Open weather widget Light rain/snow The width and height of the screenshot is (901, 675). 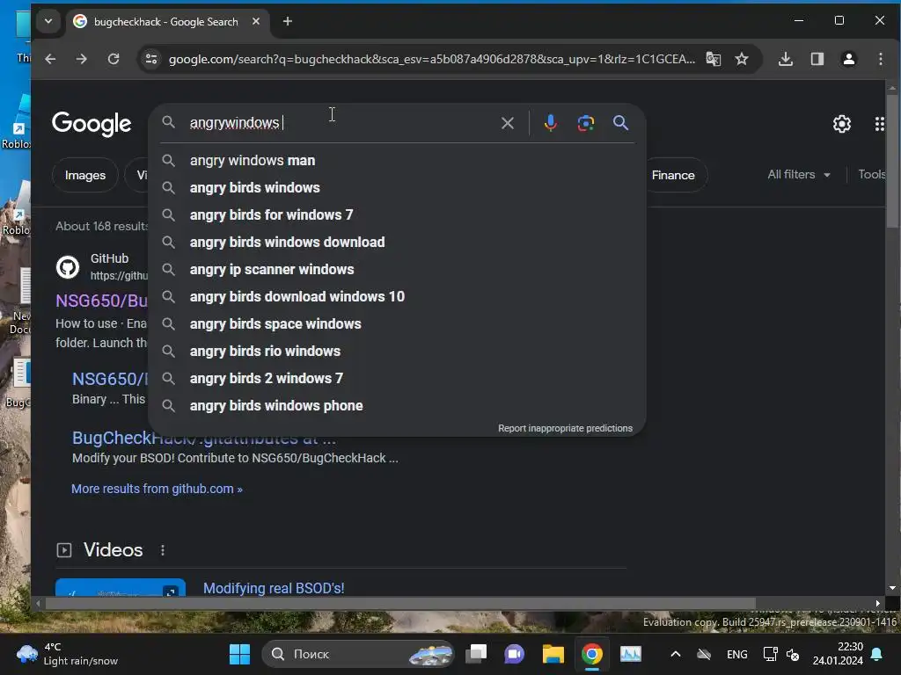67,654
